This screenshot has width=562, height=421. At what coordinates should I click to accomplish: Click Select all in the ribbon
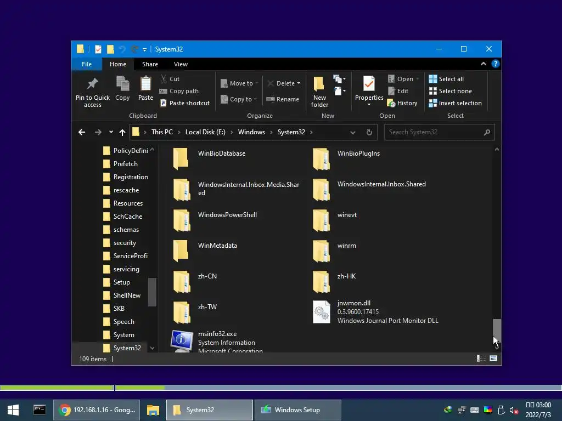point(446,79)
